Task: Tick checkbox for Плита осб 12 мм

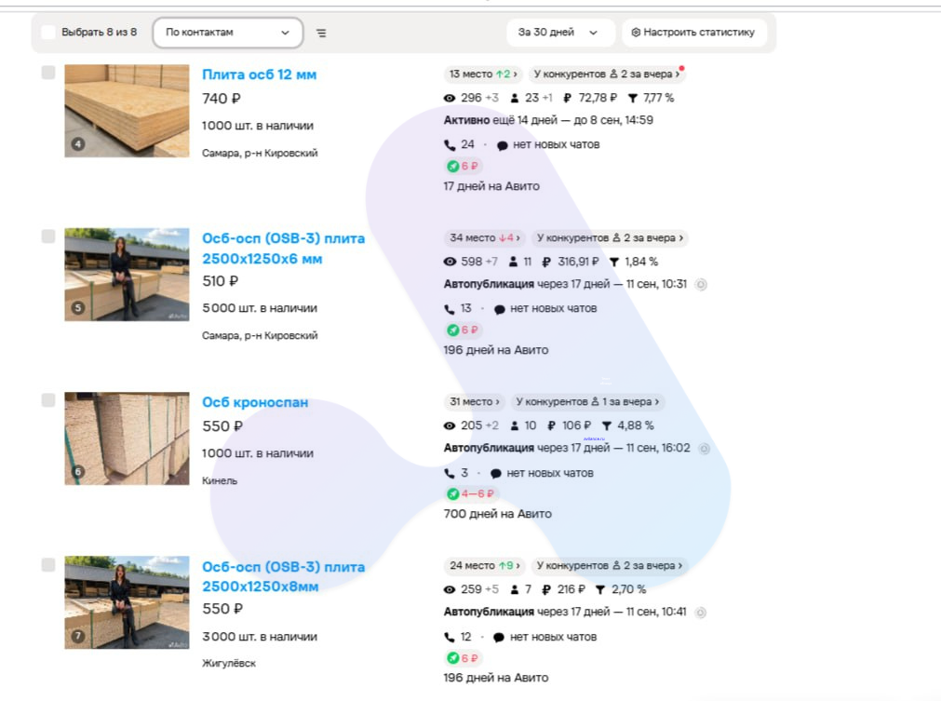Action: (48, 73)
